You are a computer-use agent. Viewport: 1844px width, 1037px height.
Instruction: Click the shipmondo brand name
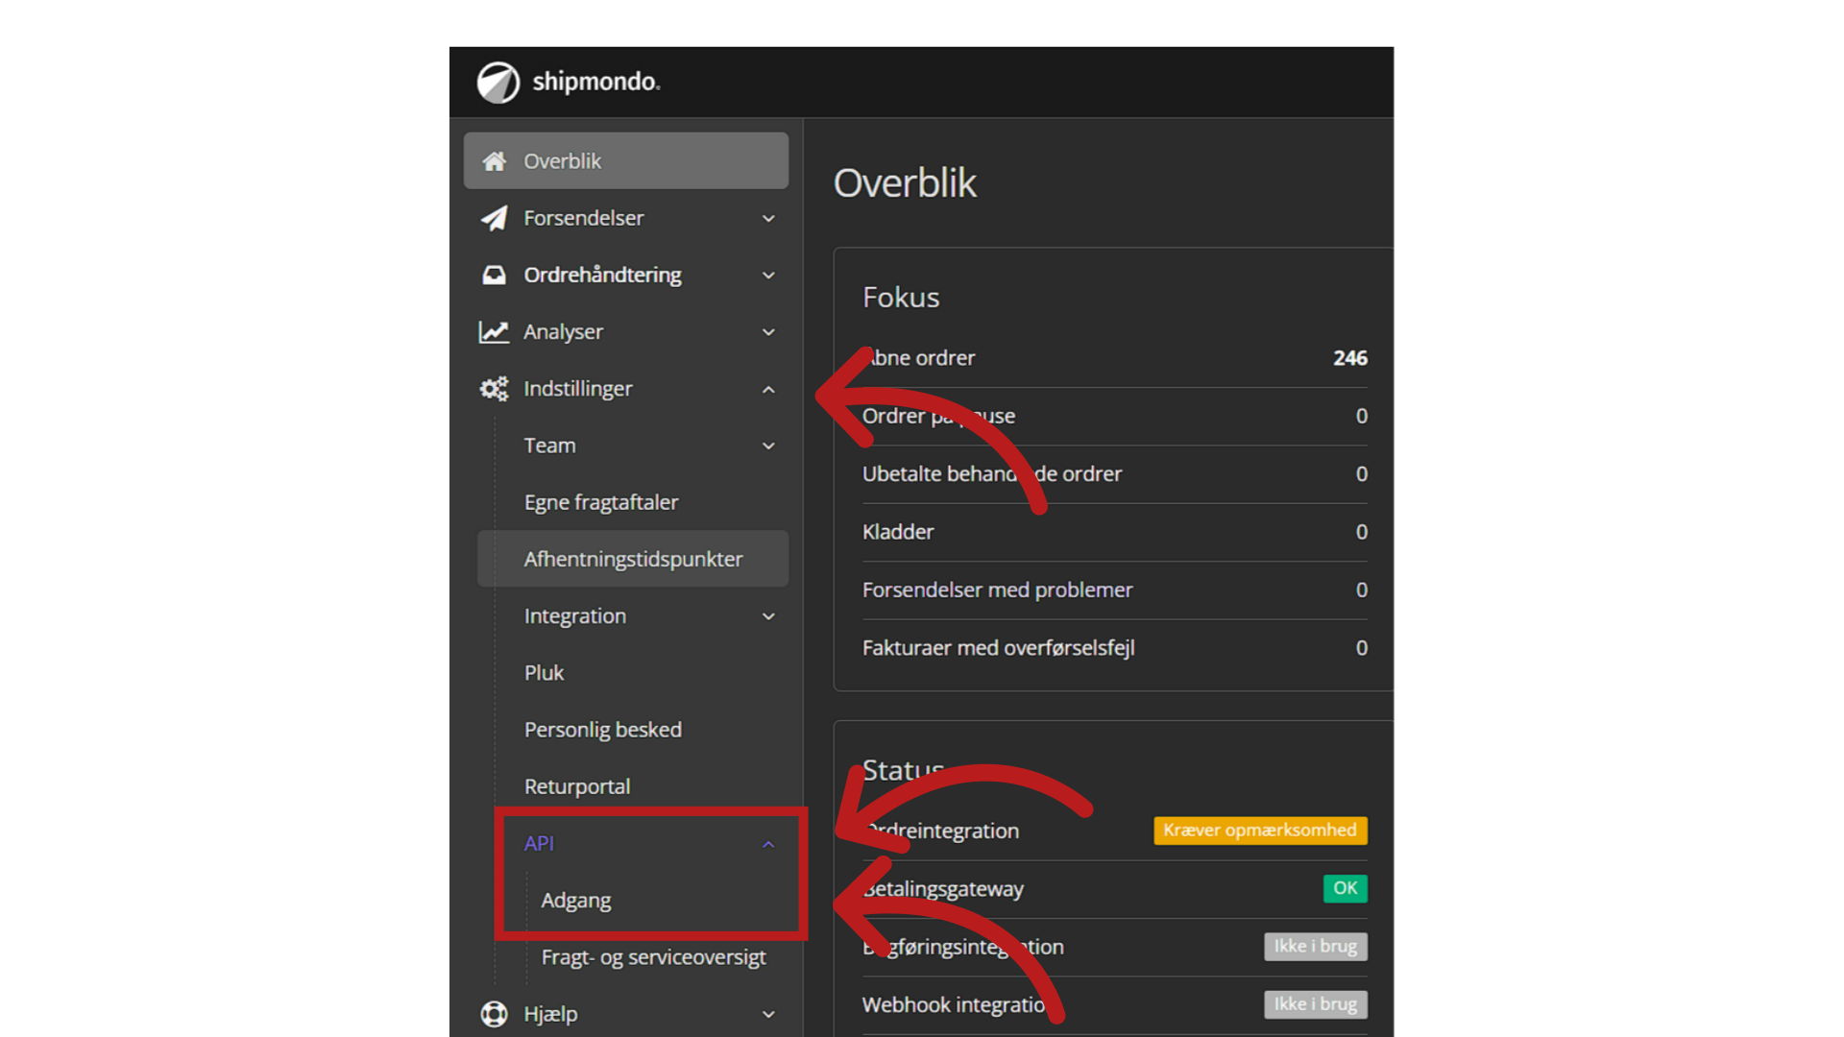point(596,82)
